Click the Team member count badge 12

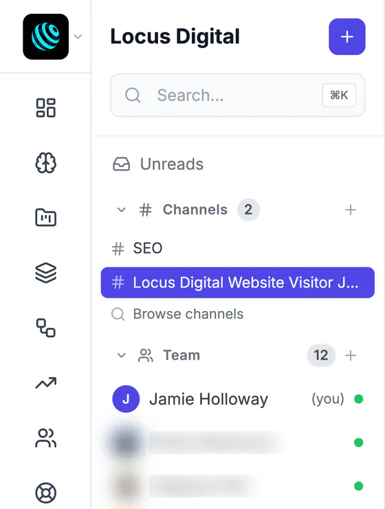click(321, 356)
